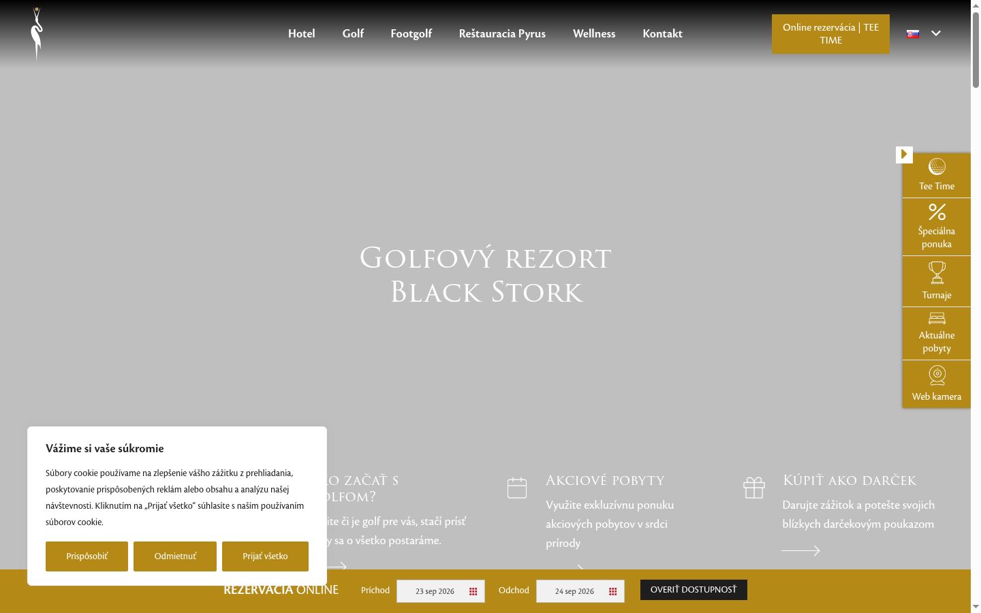This screenshot has width=981, height=613.
Task: Click Overiť dostupnosť button
Action: pos(694,590)
